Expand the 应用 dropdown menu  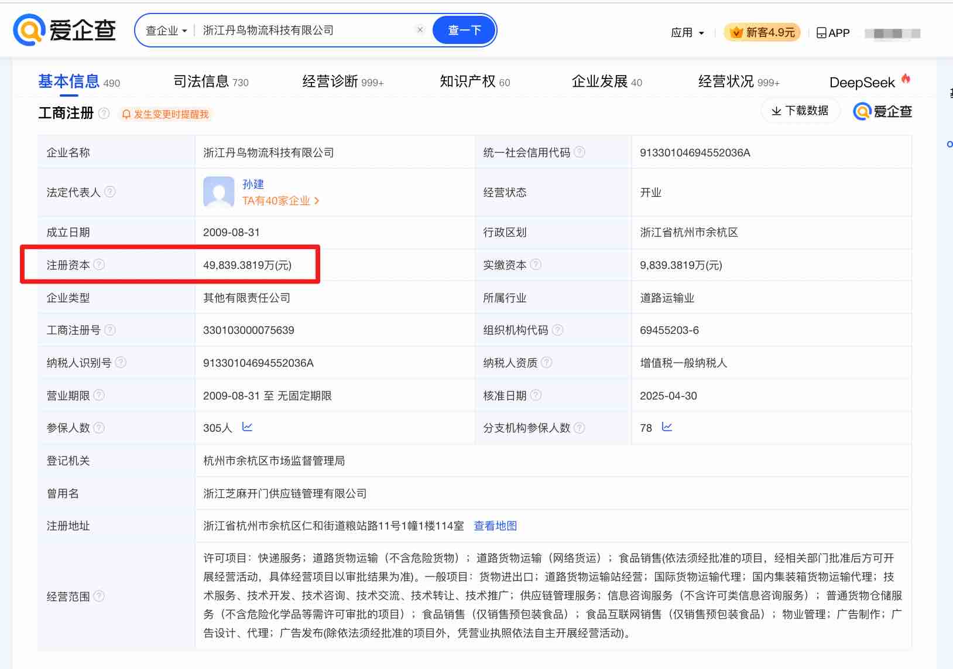click(687, 33)
